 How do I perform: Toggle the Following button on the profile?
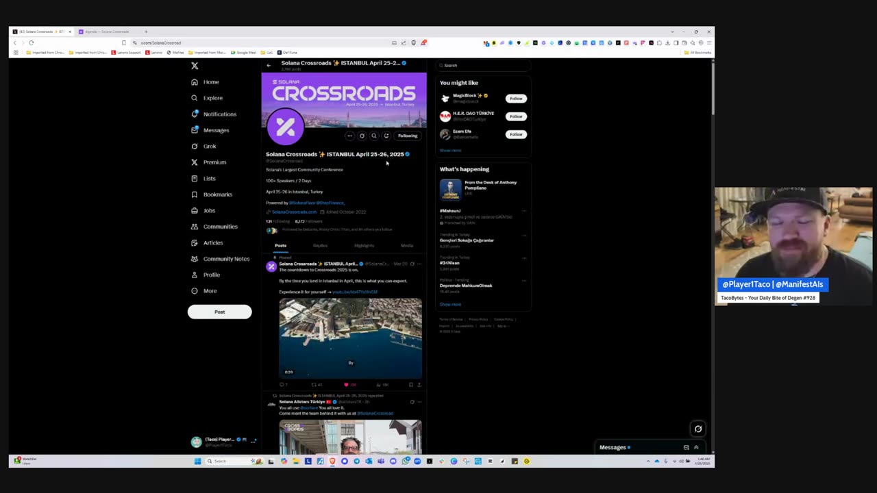click(407, 136)
